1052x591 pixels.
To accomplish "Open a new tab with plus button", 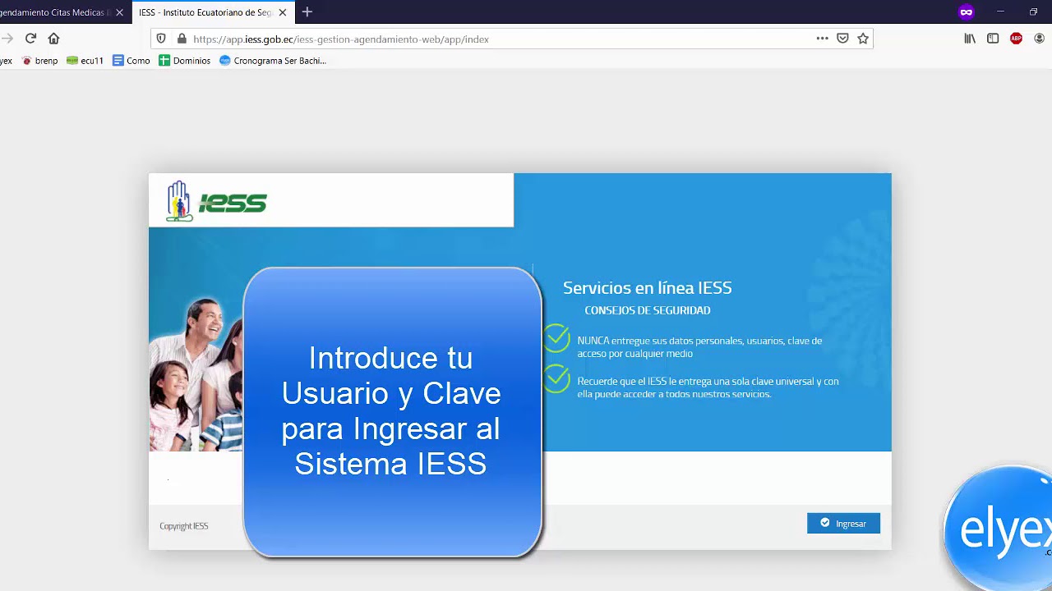I will pos(307,12).
